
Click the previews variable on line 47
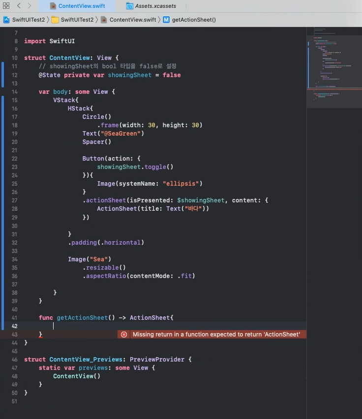[93, 368]
